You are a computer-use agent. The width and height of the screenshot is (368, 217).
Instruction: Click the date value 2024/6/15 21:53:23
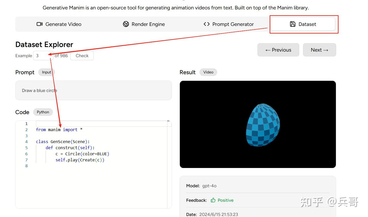click(x=219, y=214)
